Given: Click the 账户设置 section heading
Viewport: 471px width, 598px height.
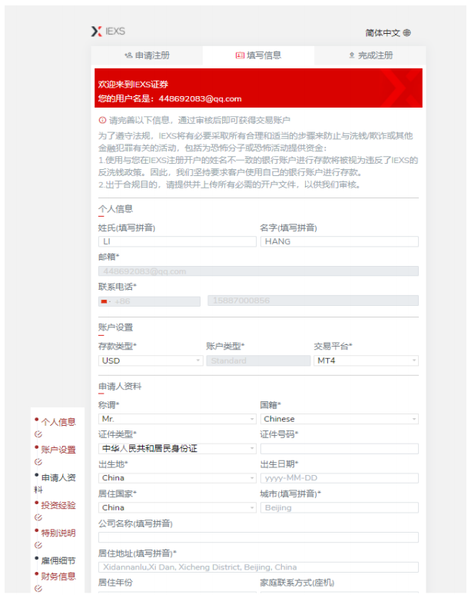Looking at the screenshot, I should pos(115,327).
